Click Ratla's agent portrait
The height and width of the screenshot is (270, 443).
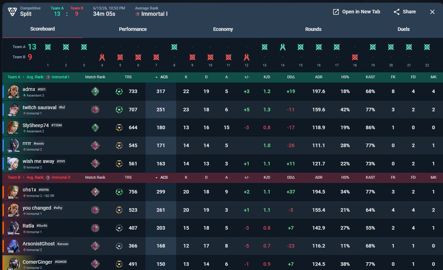coord(13,228)
